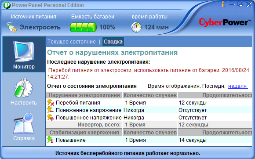Click the Повышенное напряжение icon
255x159 pixels.
coord(51,117)
